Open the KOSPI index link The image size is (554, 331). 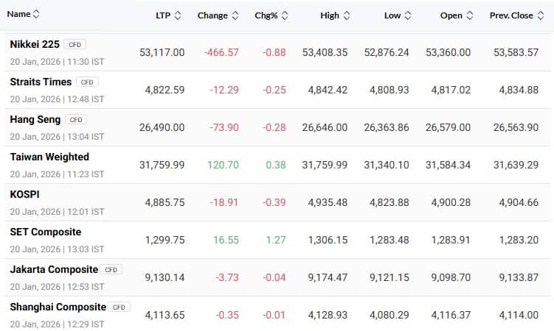point(25,195)
